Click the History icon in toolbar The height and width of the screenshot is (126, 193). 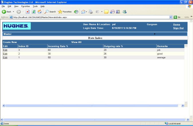point(76,12)
